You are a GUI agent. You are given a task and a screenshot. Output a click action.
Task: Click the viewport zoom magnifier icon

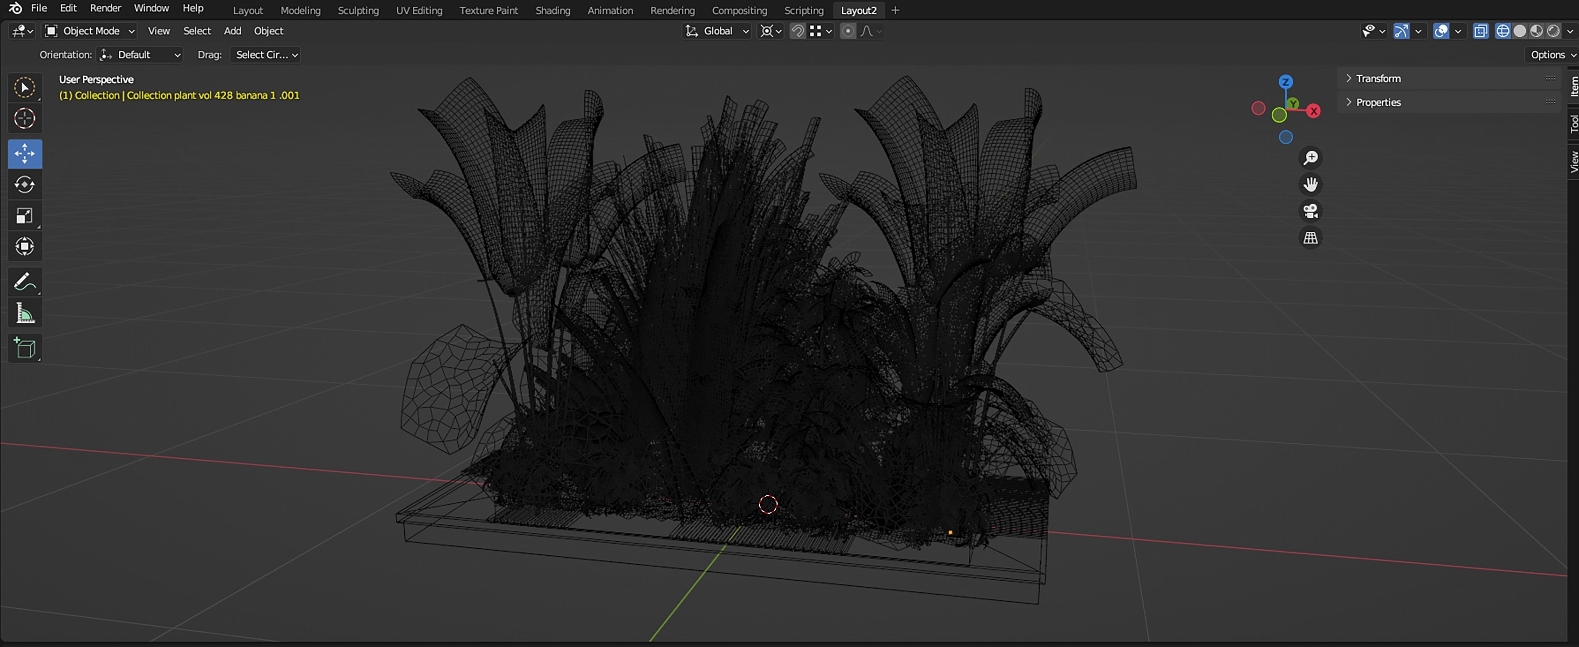click(1310, 158)
